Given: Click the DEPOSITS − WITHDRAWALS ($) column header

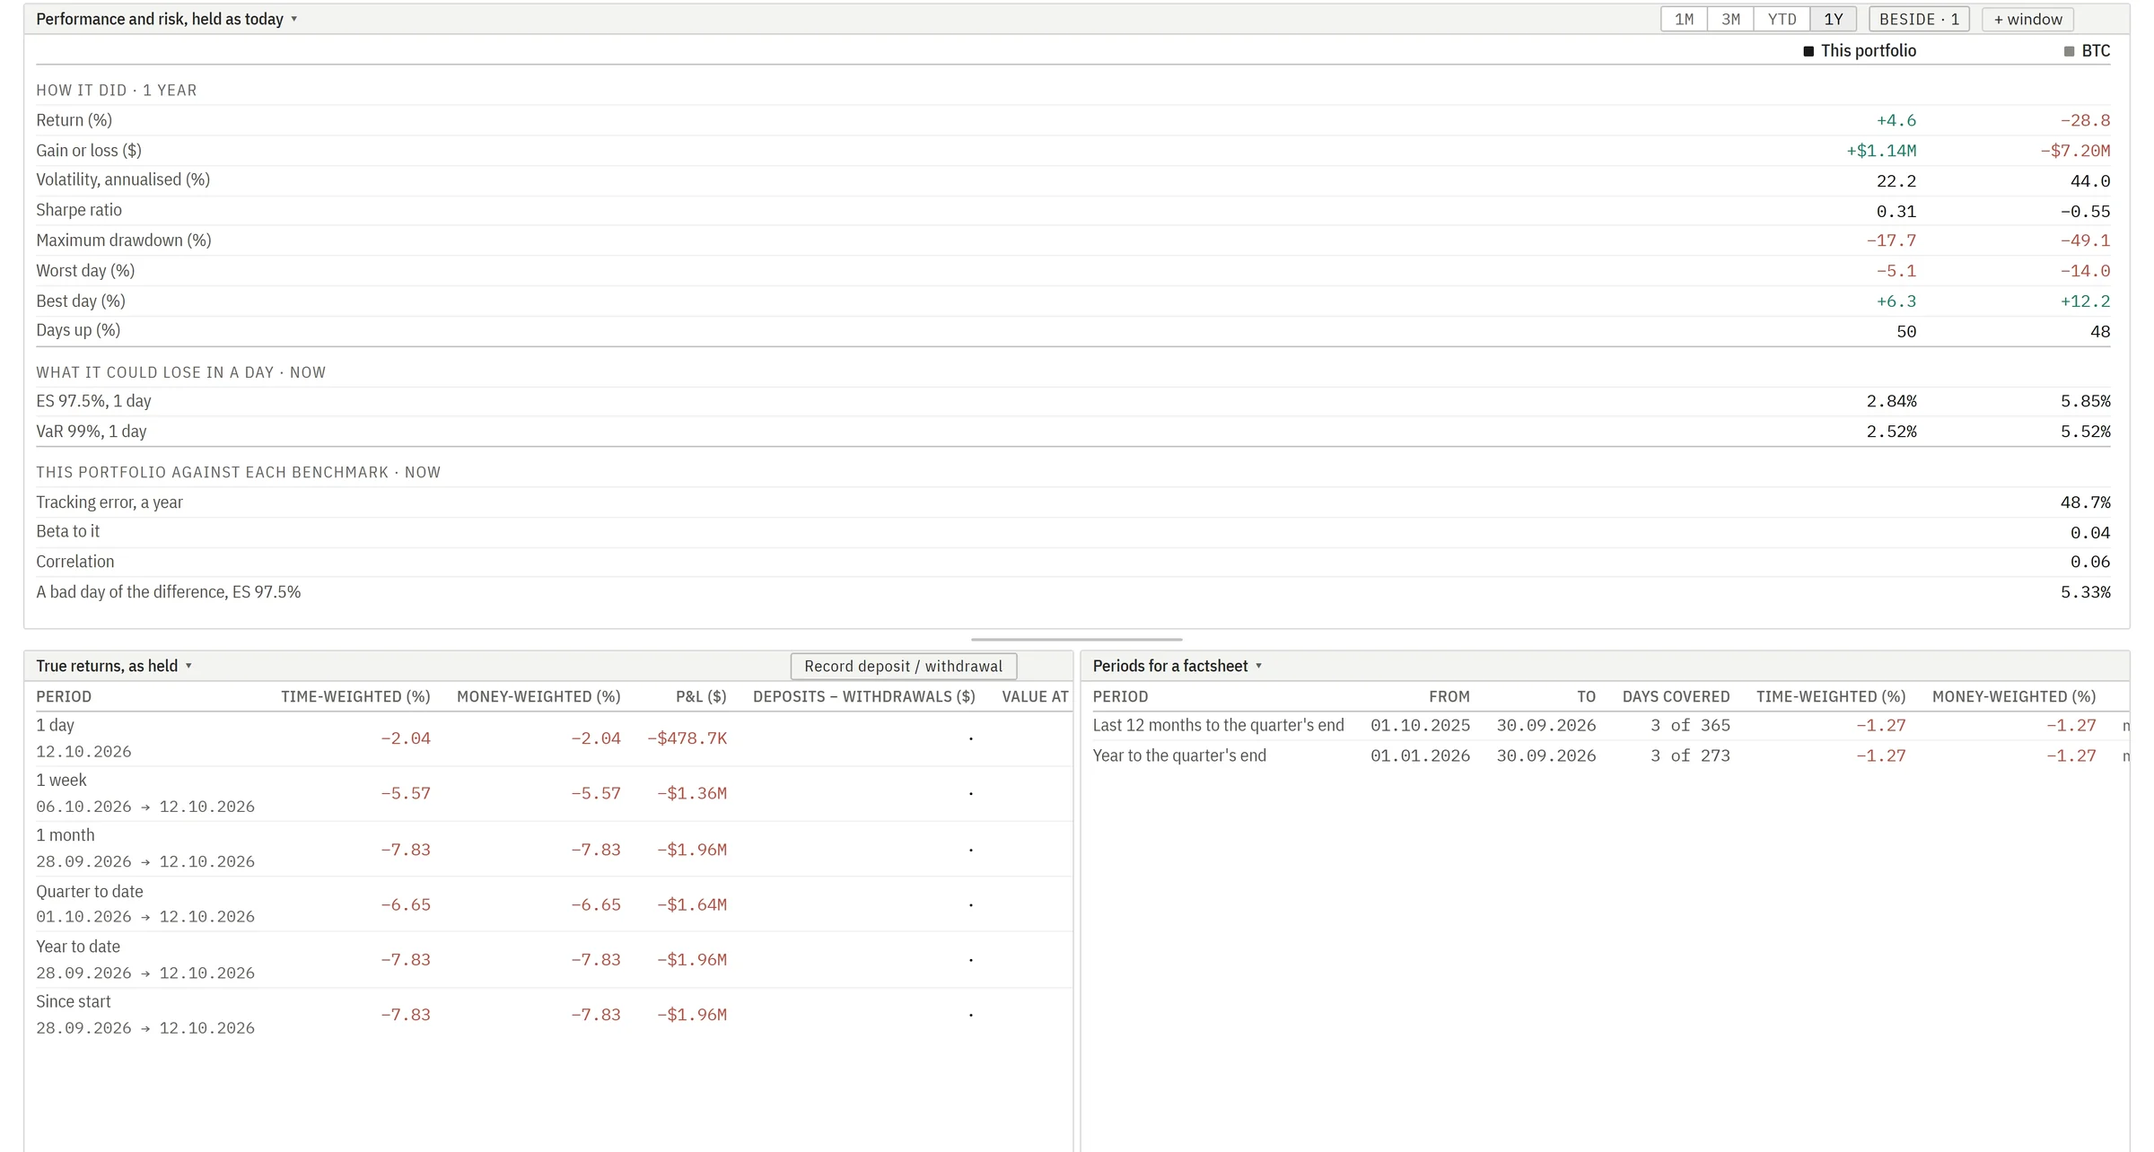Looking at the screenshot, I should 863,696.
